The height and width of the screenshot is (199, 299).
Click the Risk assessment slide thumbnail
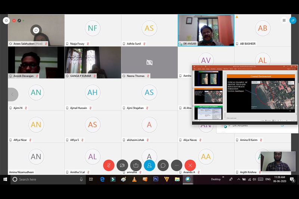208,113
